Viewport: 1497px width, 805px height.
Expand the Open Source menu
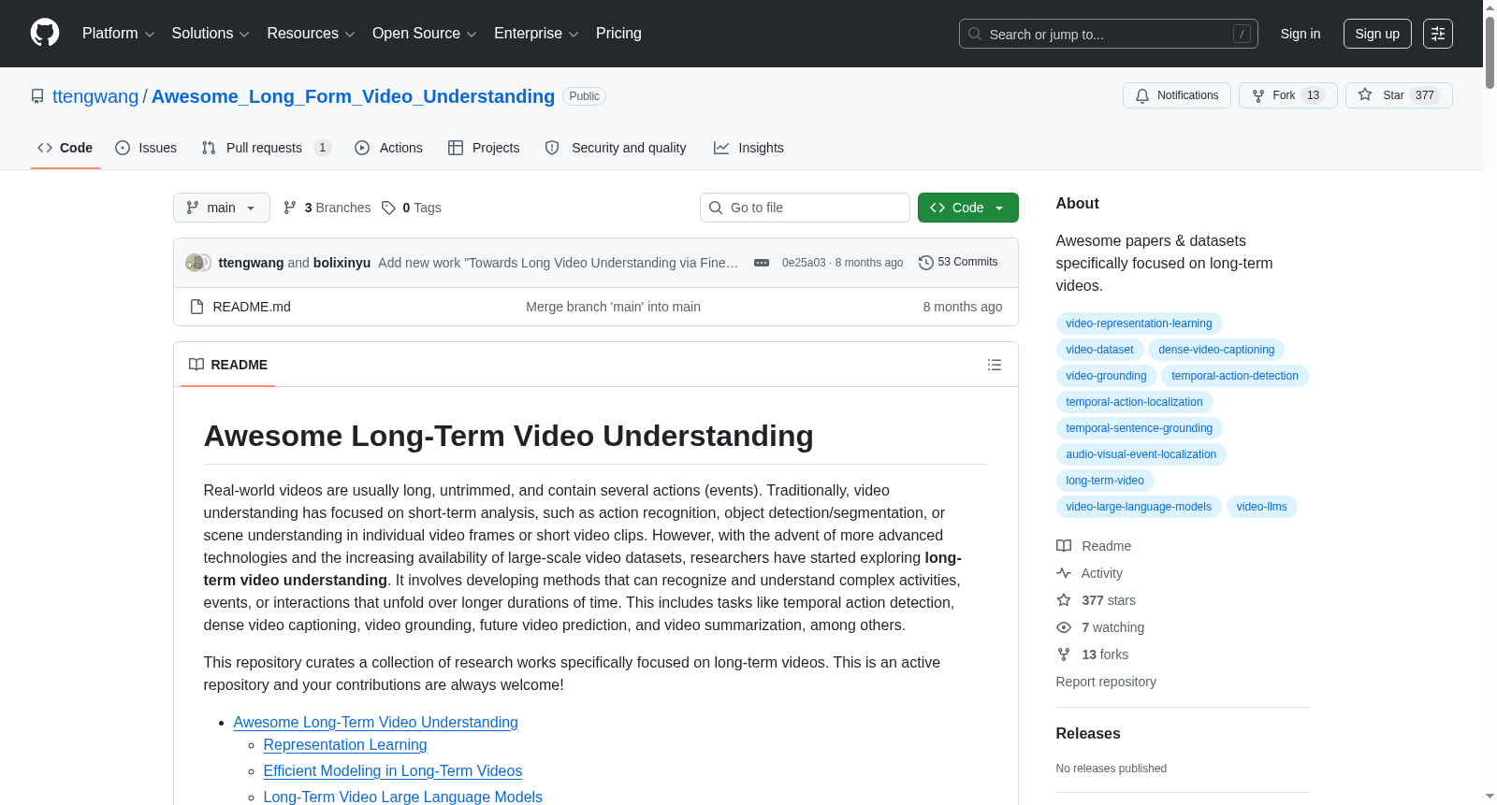click(425, 34)
